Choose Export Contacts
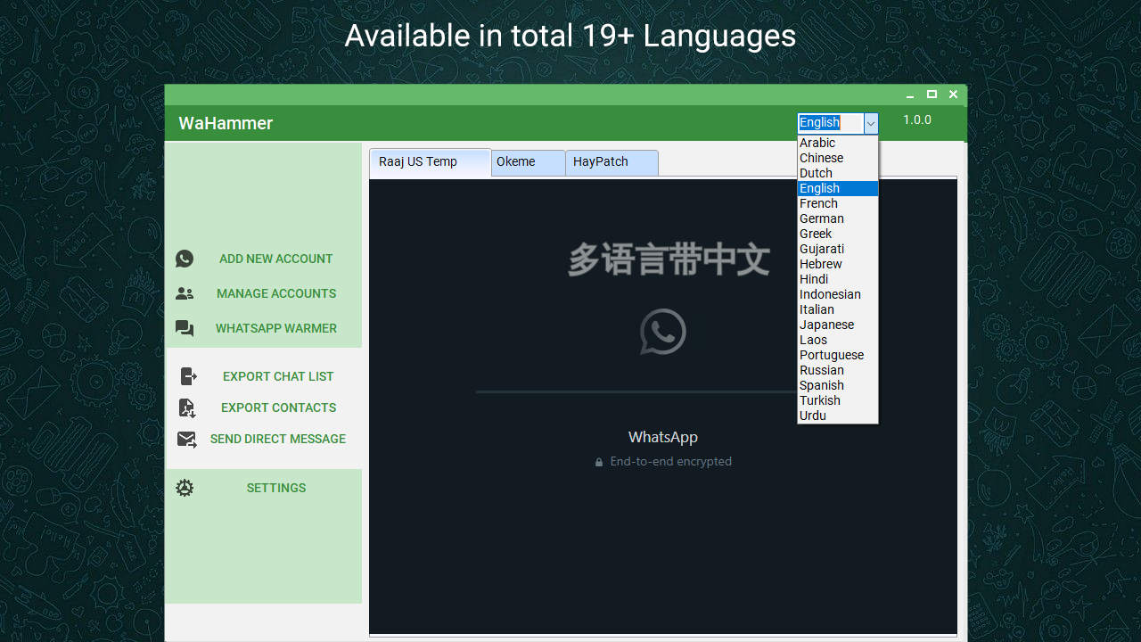Viewport: 1141px width, 642px height. tap(278, 407)
